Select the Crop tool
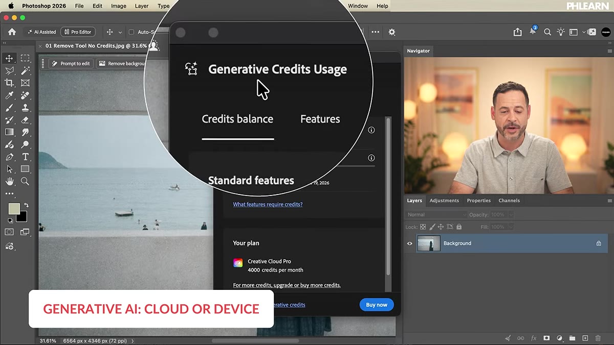The height and width of the screenshot is (345, 614). tap(9, 83)
